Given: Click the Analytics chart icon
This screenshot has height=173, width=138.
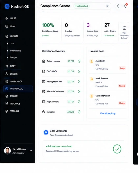Looking at the screenshot, I should [x=7, y=104].
